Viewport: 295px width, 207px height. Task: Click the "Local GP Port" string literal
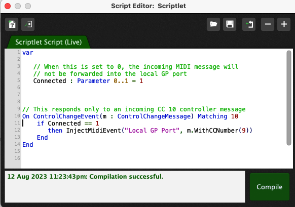coord(152,131)
